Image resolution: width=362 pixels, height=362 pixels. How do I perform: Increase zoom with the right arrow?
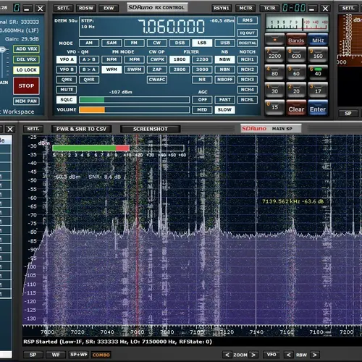(x=253, y=355)
